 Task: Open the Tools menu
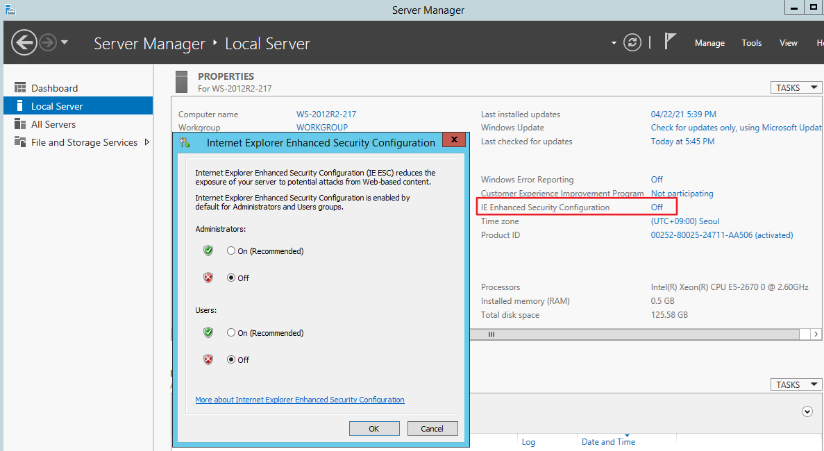click(x=752, y=43)
